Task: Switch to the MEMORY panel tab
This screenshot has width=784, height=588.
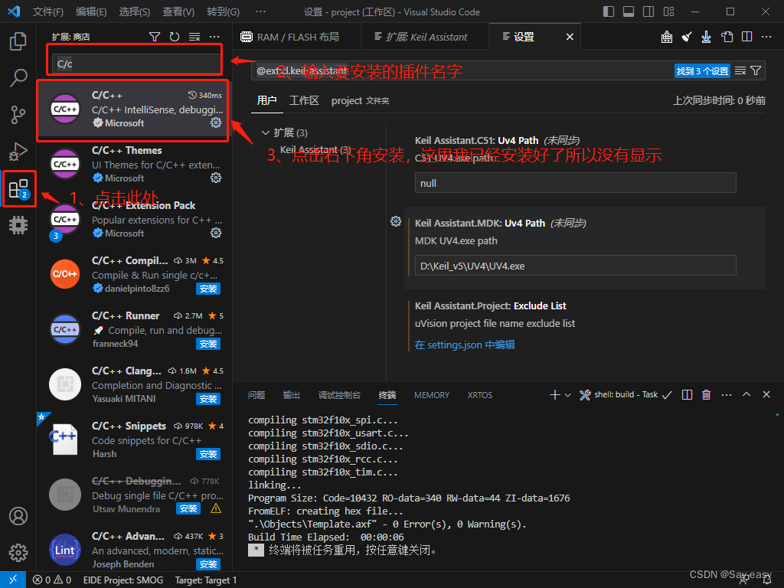Action: pos(432,395)
